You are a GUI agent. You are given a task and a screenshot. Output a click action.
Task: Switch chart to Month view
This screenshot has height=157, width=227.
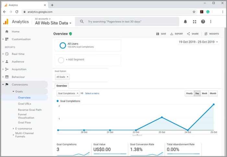tap(213, 93)
